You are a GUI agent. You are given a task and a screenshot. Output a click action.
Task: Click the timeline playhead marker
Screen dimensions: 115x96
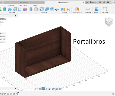click(18, 94)
